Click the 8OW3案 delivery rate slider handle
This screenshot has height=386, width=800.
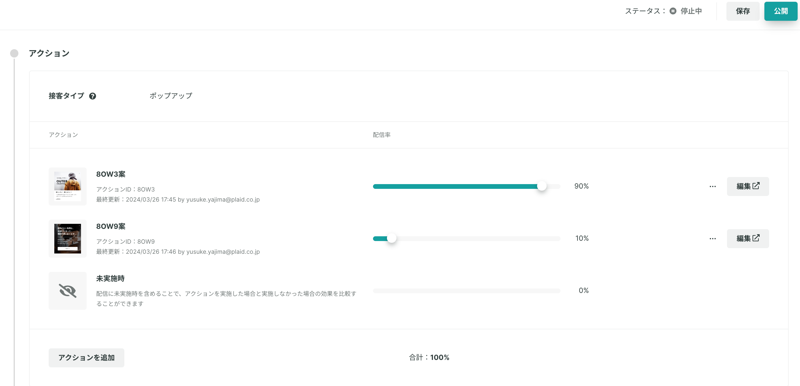[x=542, y=186]
